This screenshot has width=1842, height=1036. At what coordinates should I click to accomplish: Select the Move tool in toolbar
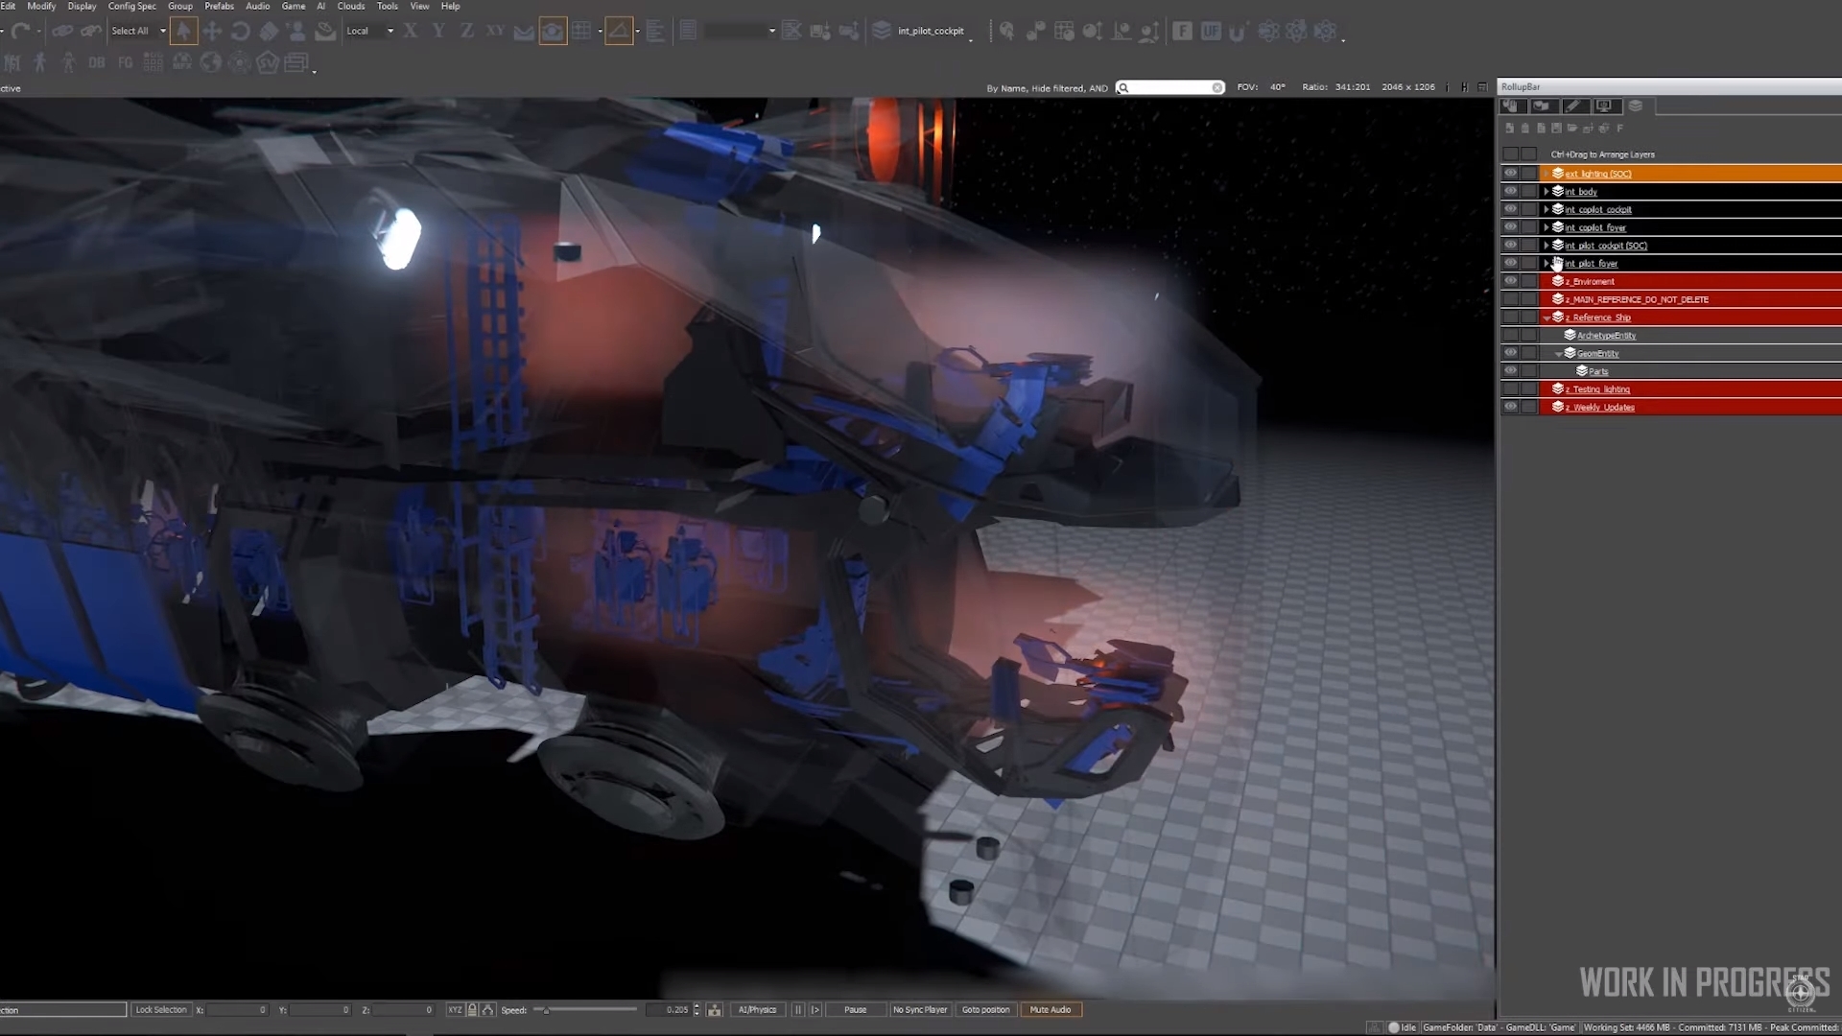coord(212,31)
